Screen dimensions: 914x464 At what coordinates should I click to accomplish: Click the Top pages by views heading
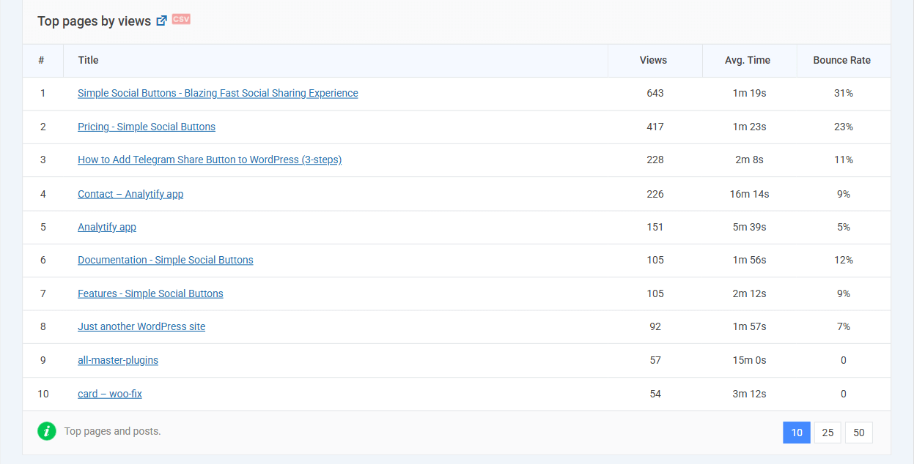95,21
